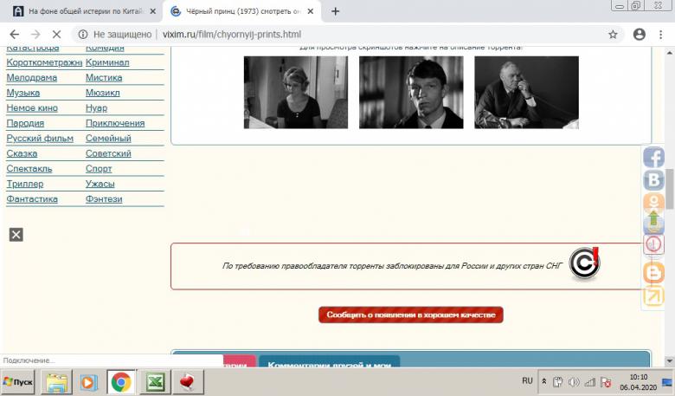675x396 pixels.
Task: Click the browser back arrow
Action: click(x=14, y=35)
